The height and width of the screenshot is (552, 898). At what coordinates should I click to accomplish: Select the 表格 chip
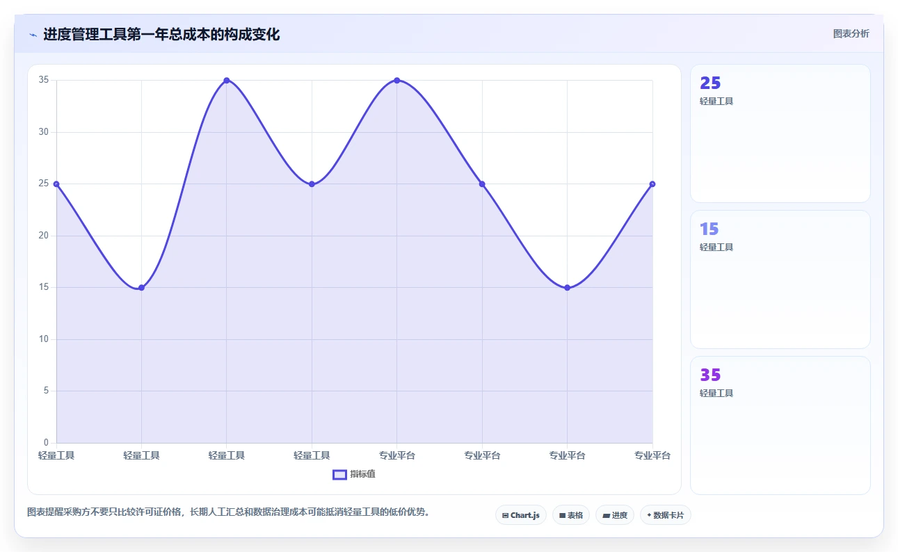(x=571, y=515)
